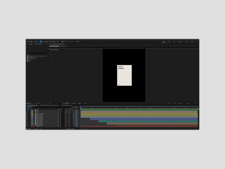Click the red label swatch of Background layer
Screen dimensions: 225x169
click(x=32, y=126)
